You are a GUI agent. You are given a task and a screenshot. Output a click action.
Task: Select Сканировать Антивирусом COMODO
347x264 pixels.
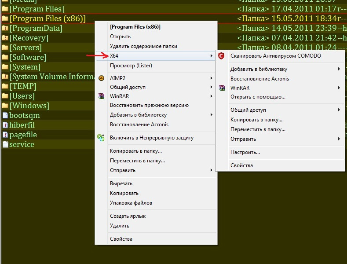point(275,56)
